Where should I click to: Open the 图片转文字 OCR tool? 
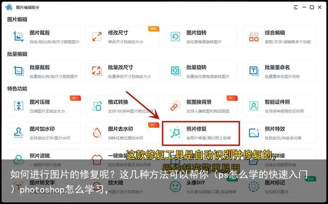(42, 183)
